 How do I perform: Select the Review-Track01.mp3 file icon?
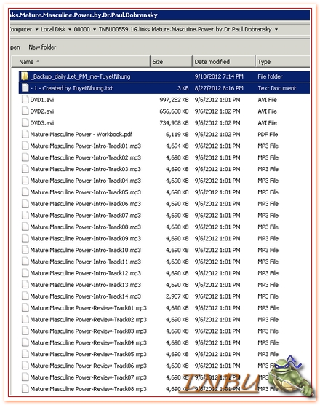[25, 308]
